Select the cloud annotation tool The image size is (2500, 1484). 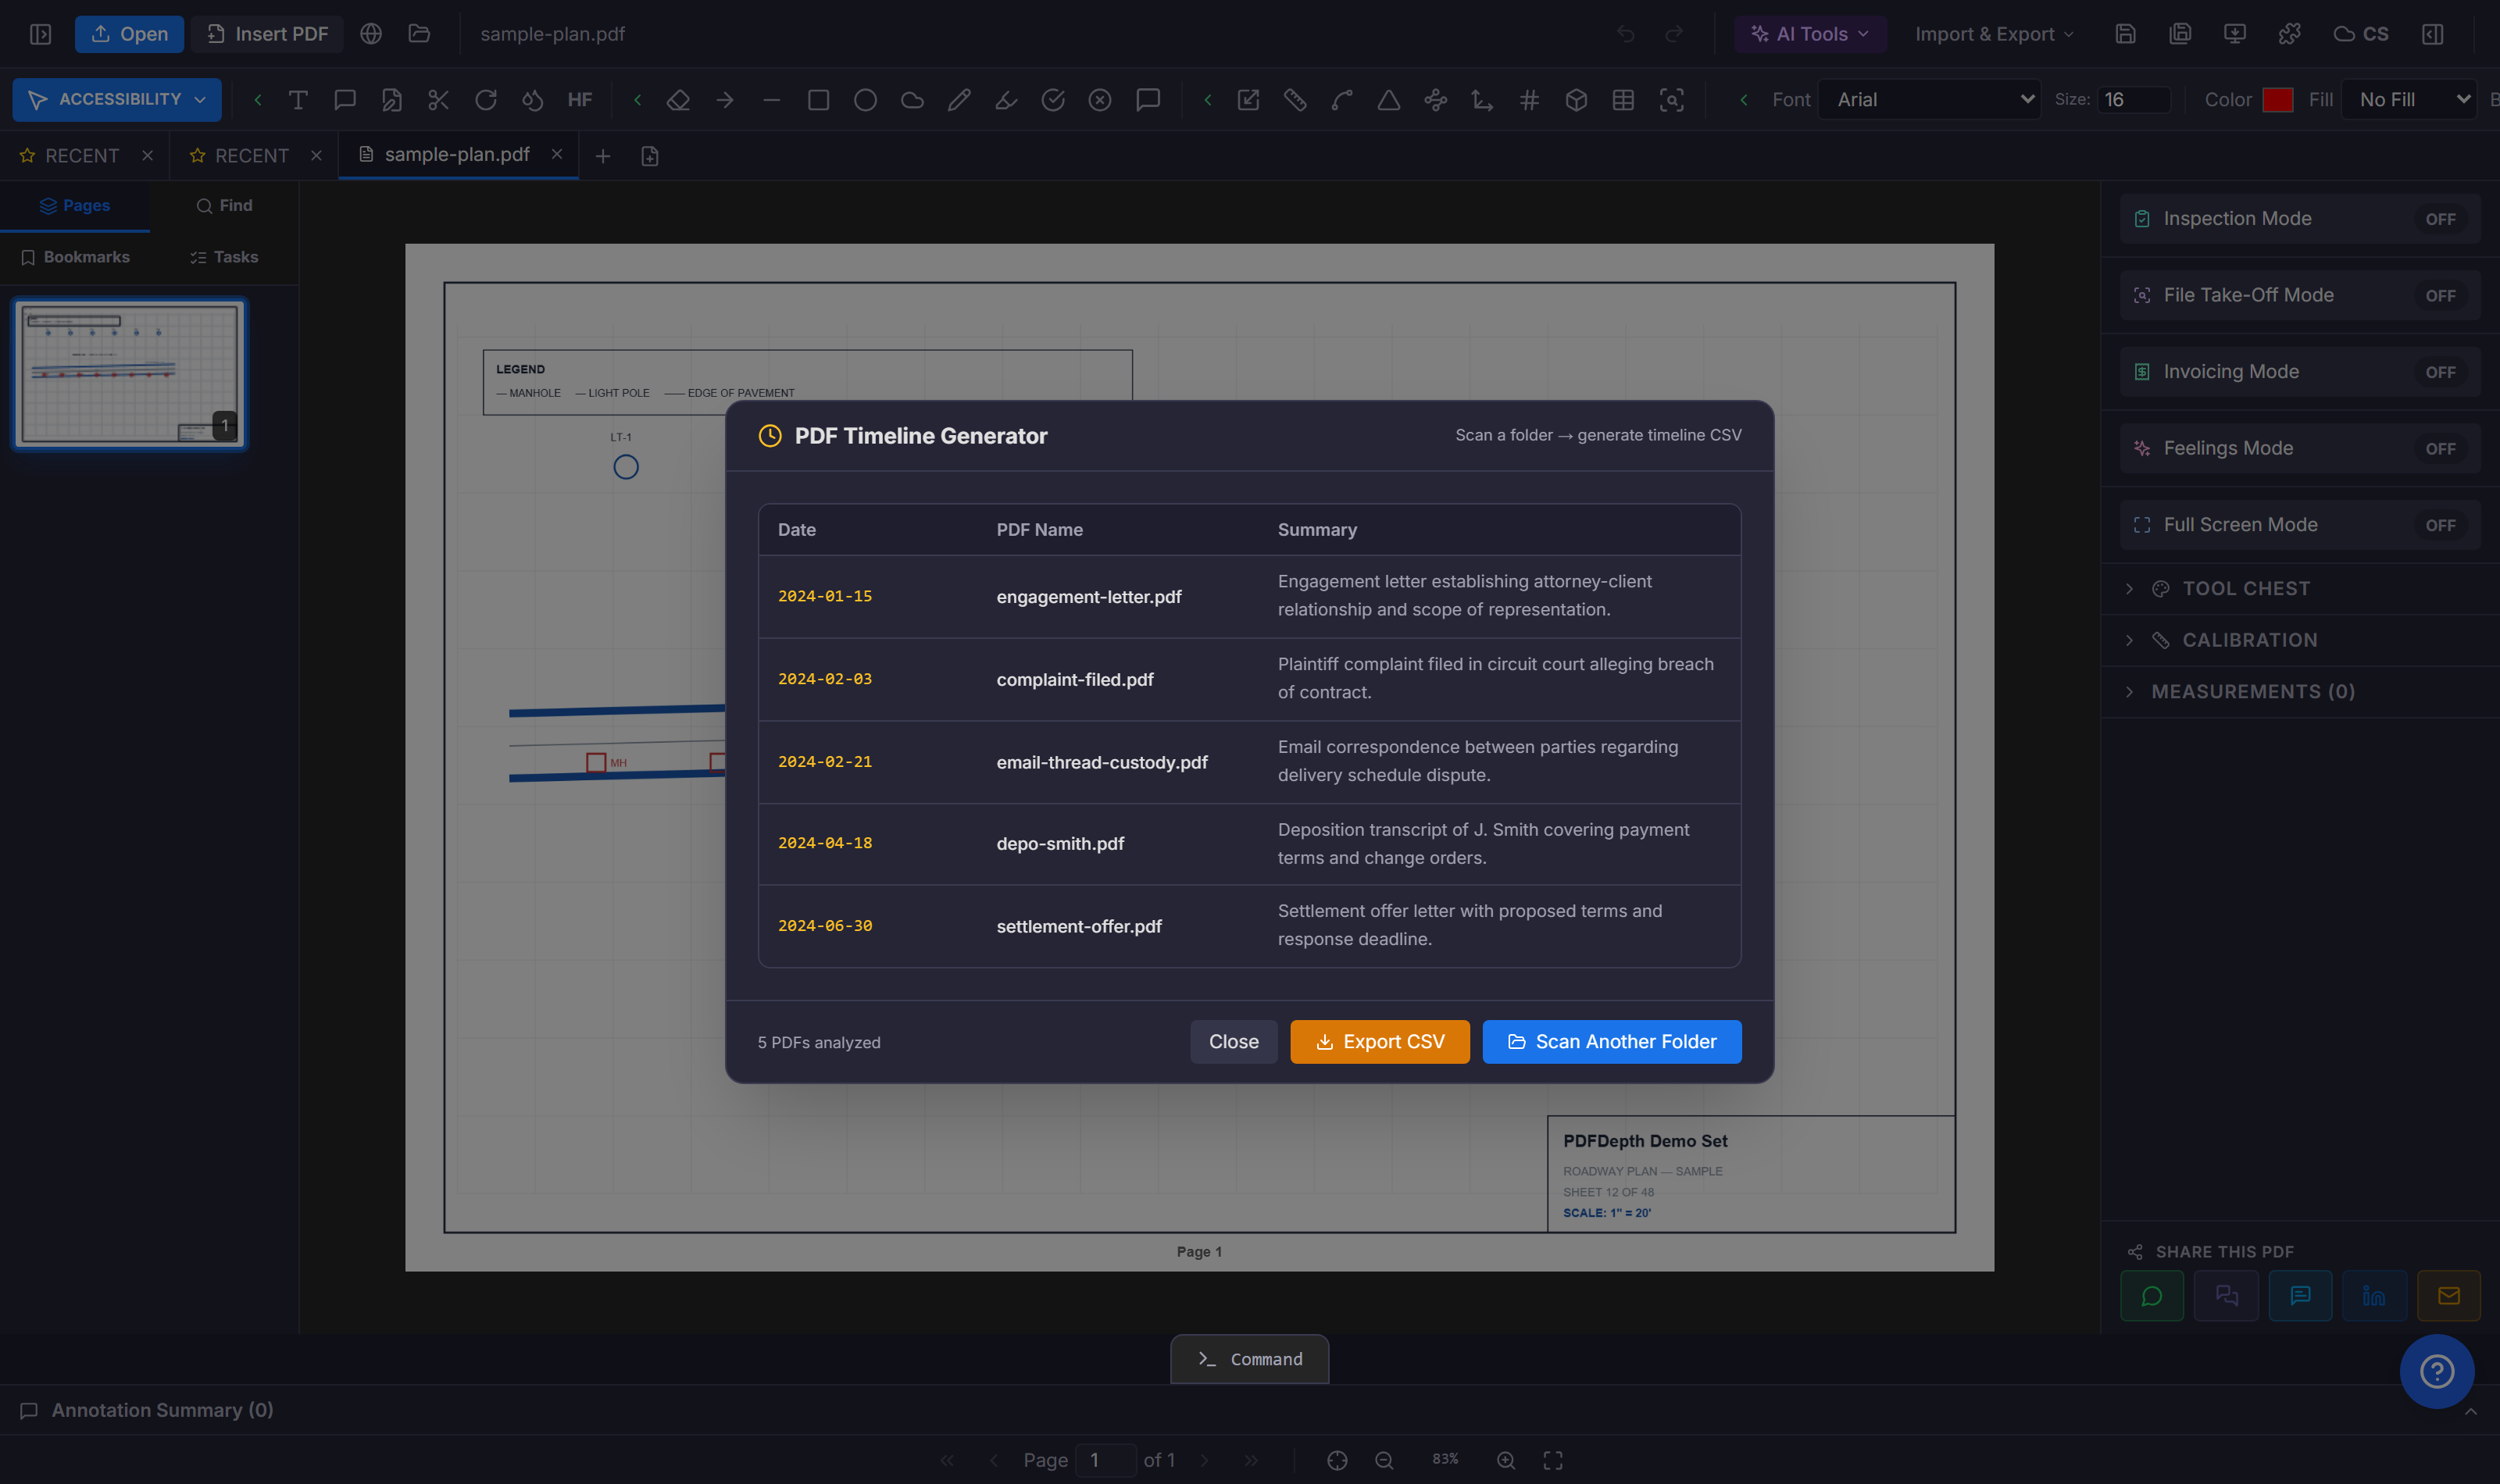coord(912,100)
